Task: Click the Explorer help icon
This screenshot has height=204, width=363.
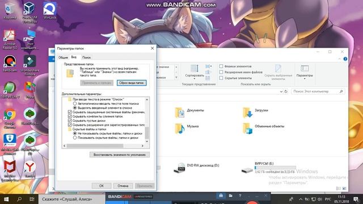Action: (x=345, y=59)
